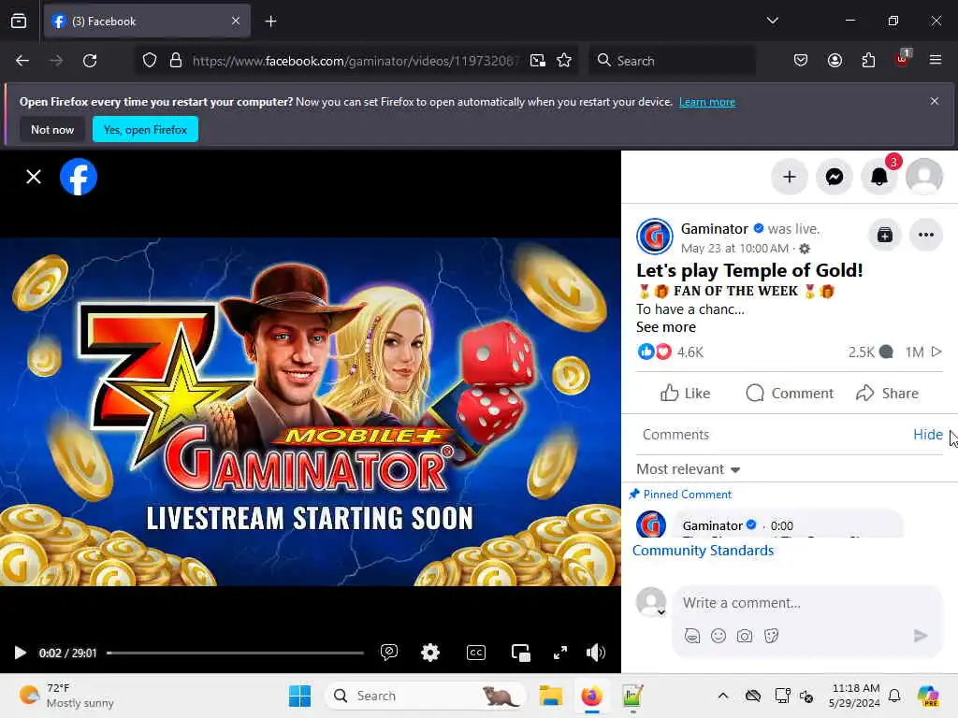
Task: Open the Learn more link
Action: pyautogui.click(x=707, y=102)
